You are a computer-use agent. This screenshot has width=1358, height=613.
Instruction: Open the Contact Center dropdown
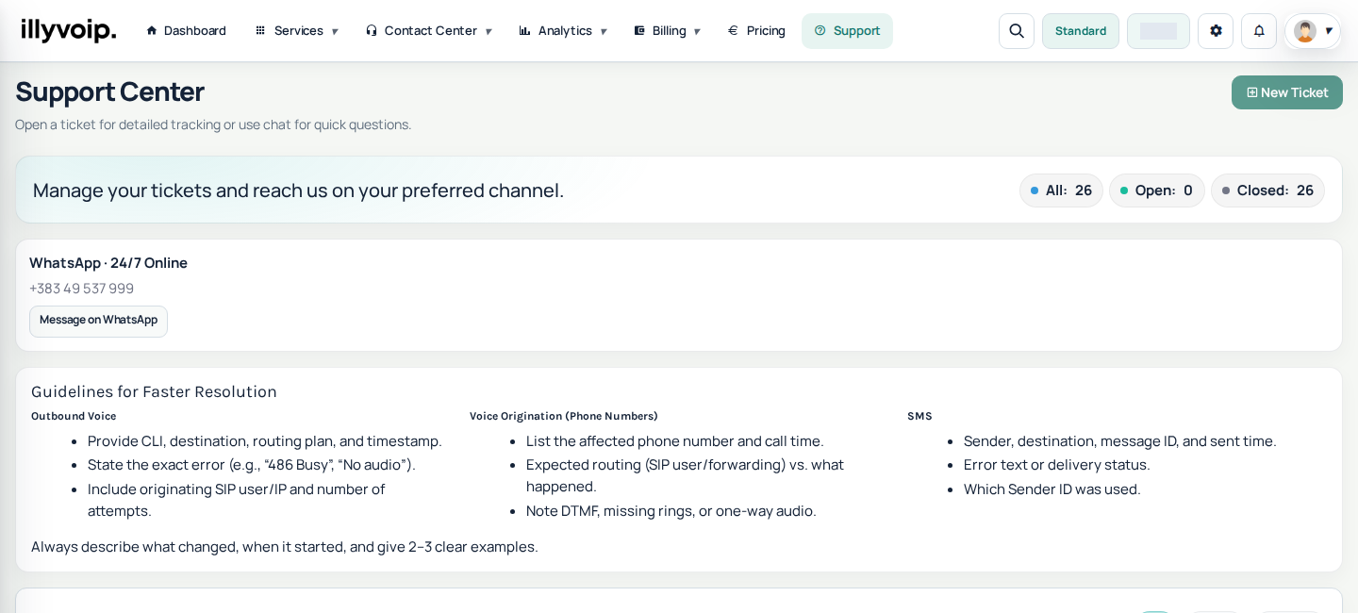coord(429,31)
